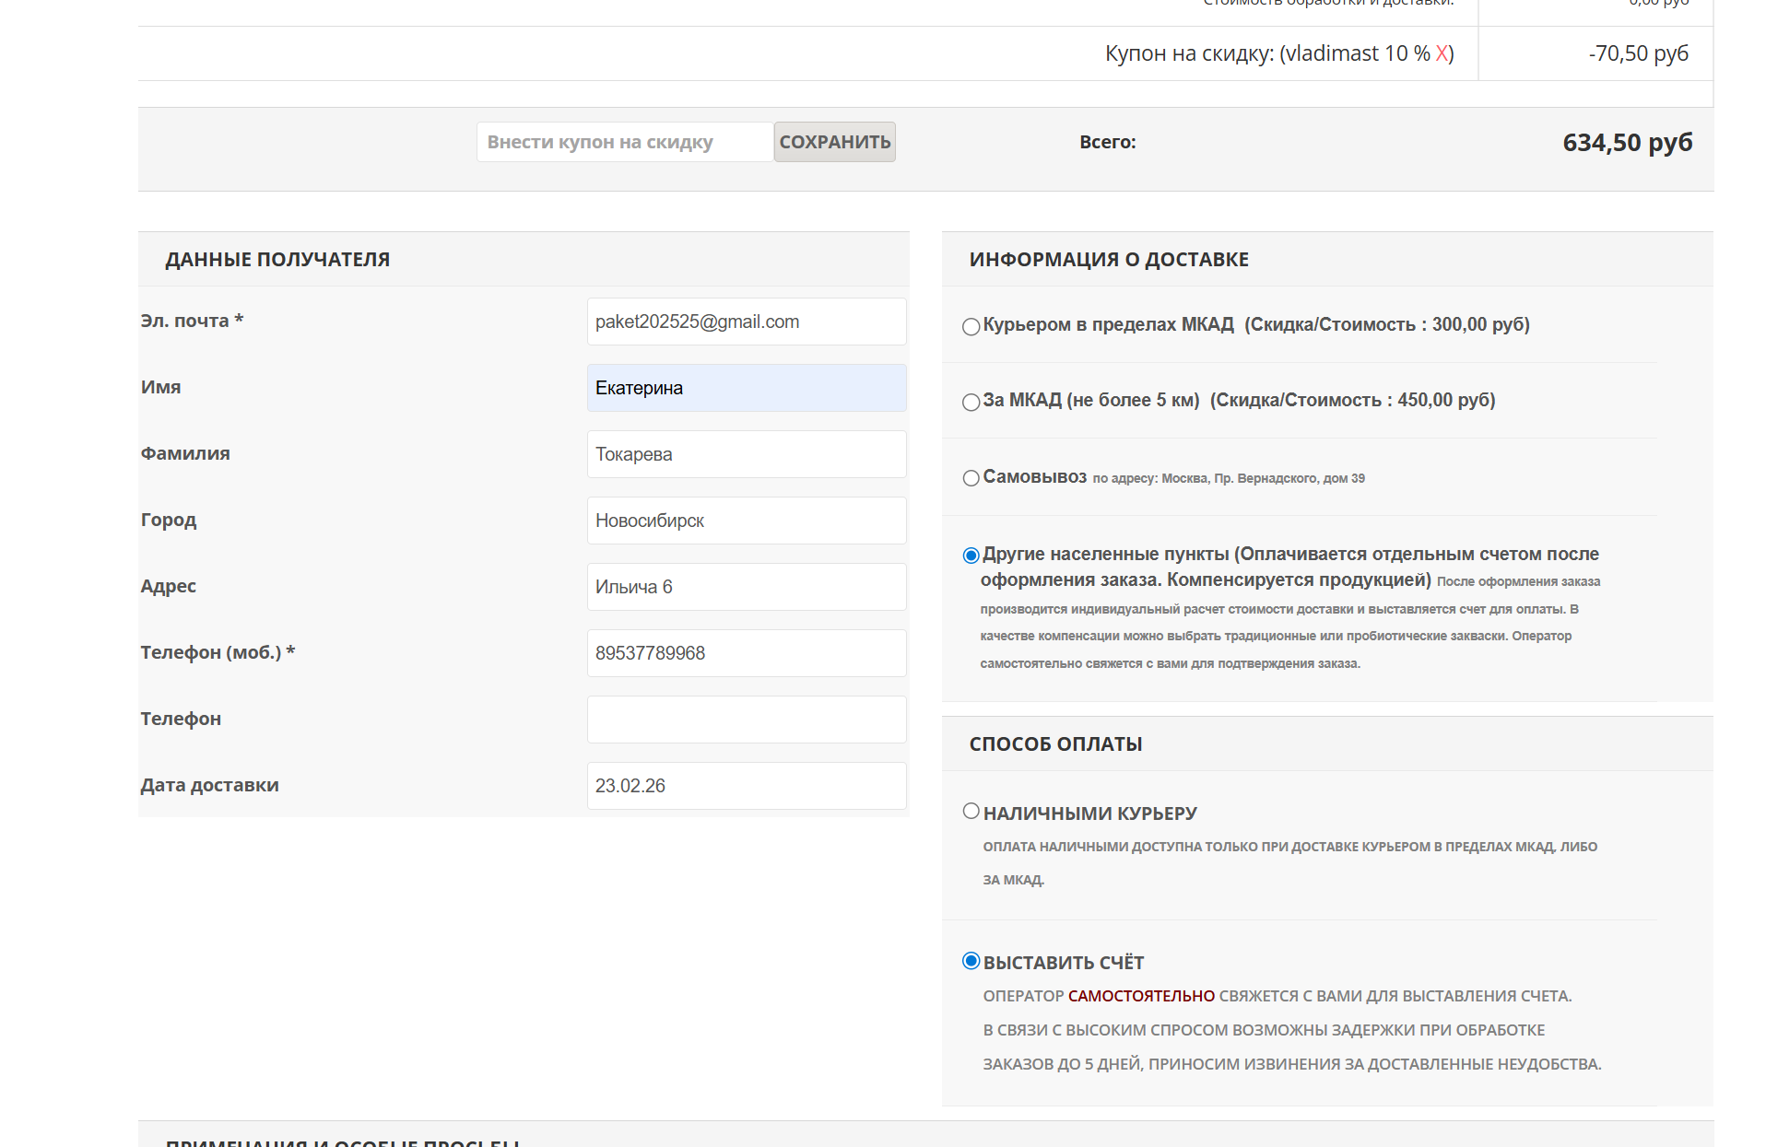Select ВЫСТАВИТЬ СЧЁТ payment radio

tap(971, 961)
